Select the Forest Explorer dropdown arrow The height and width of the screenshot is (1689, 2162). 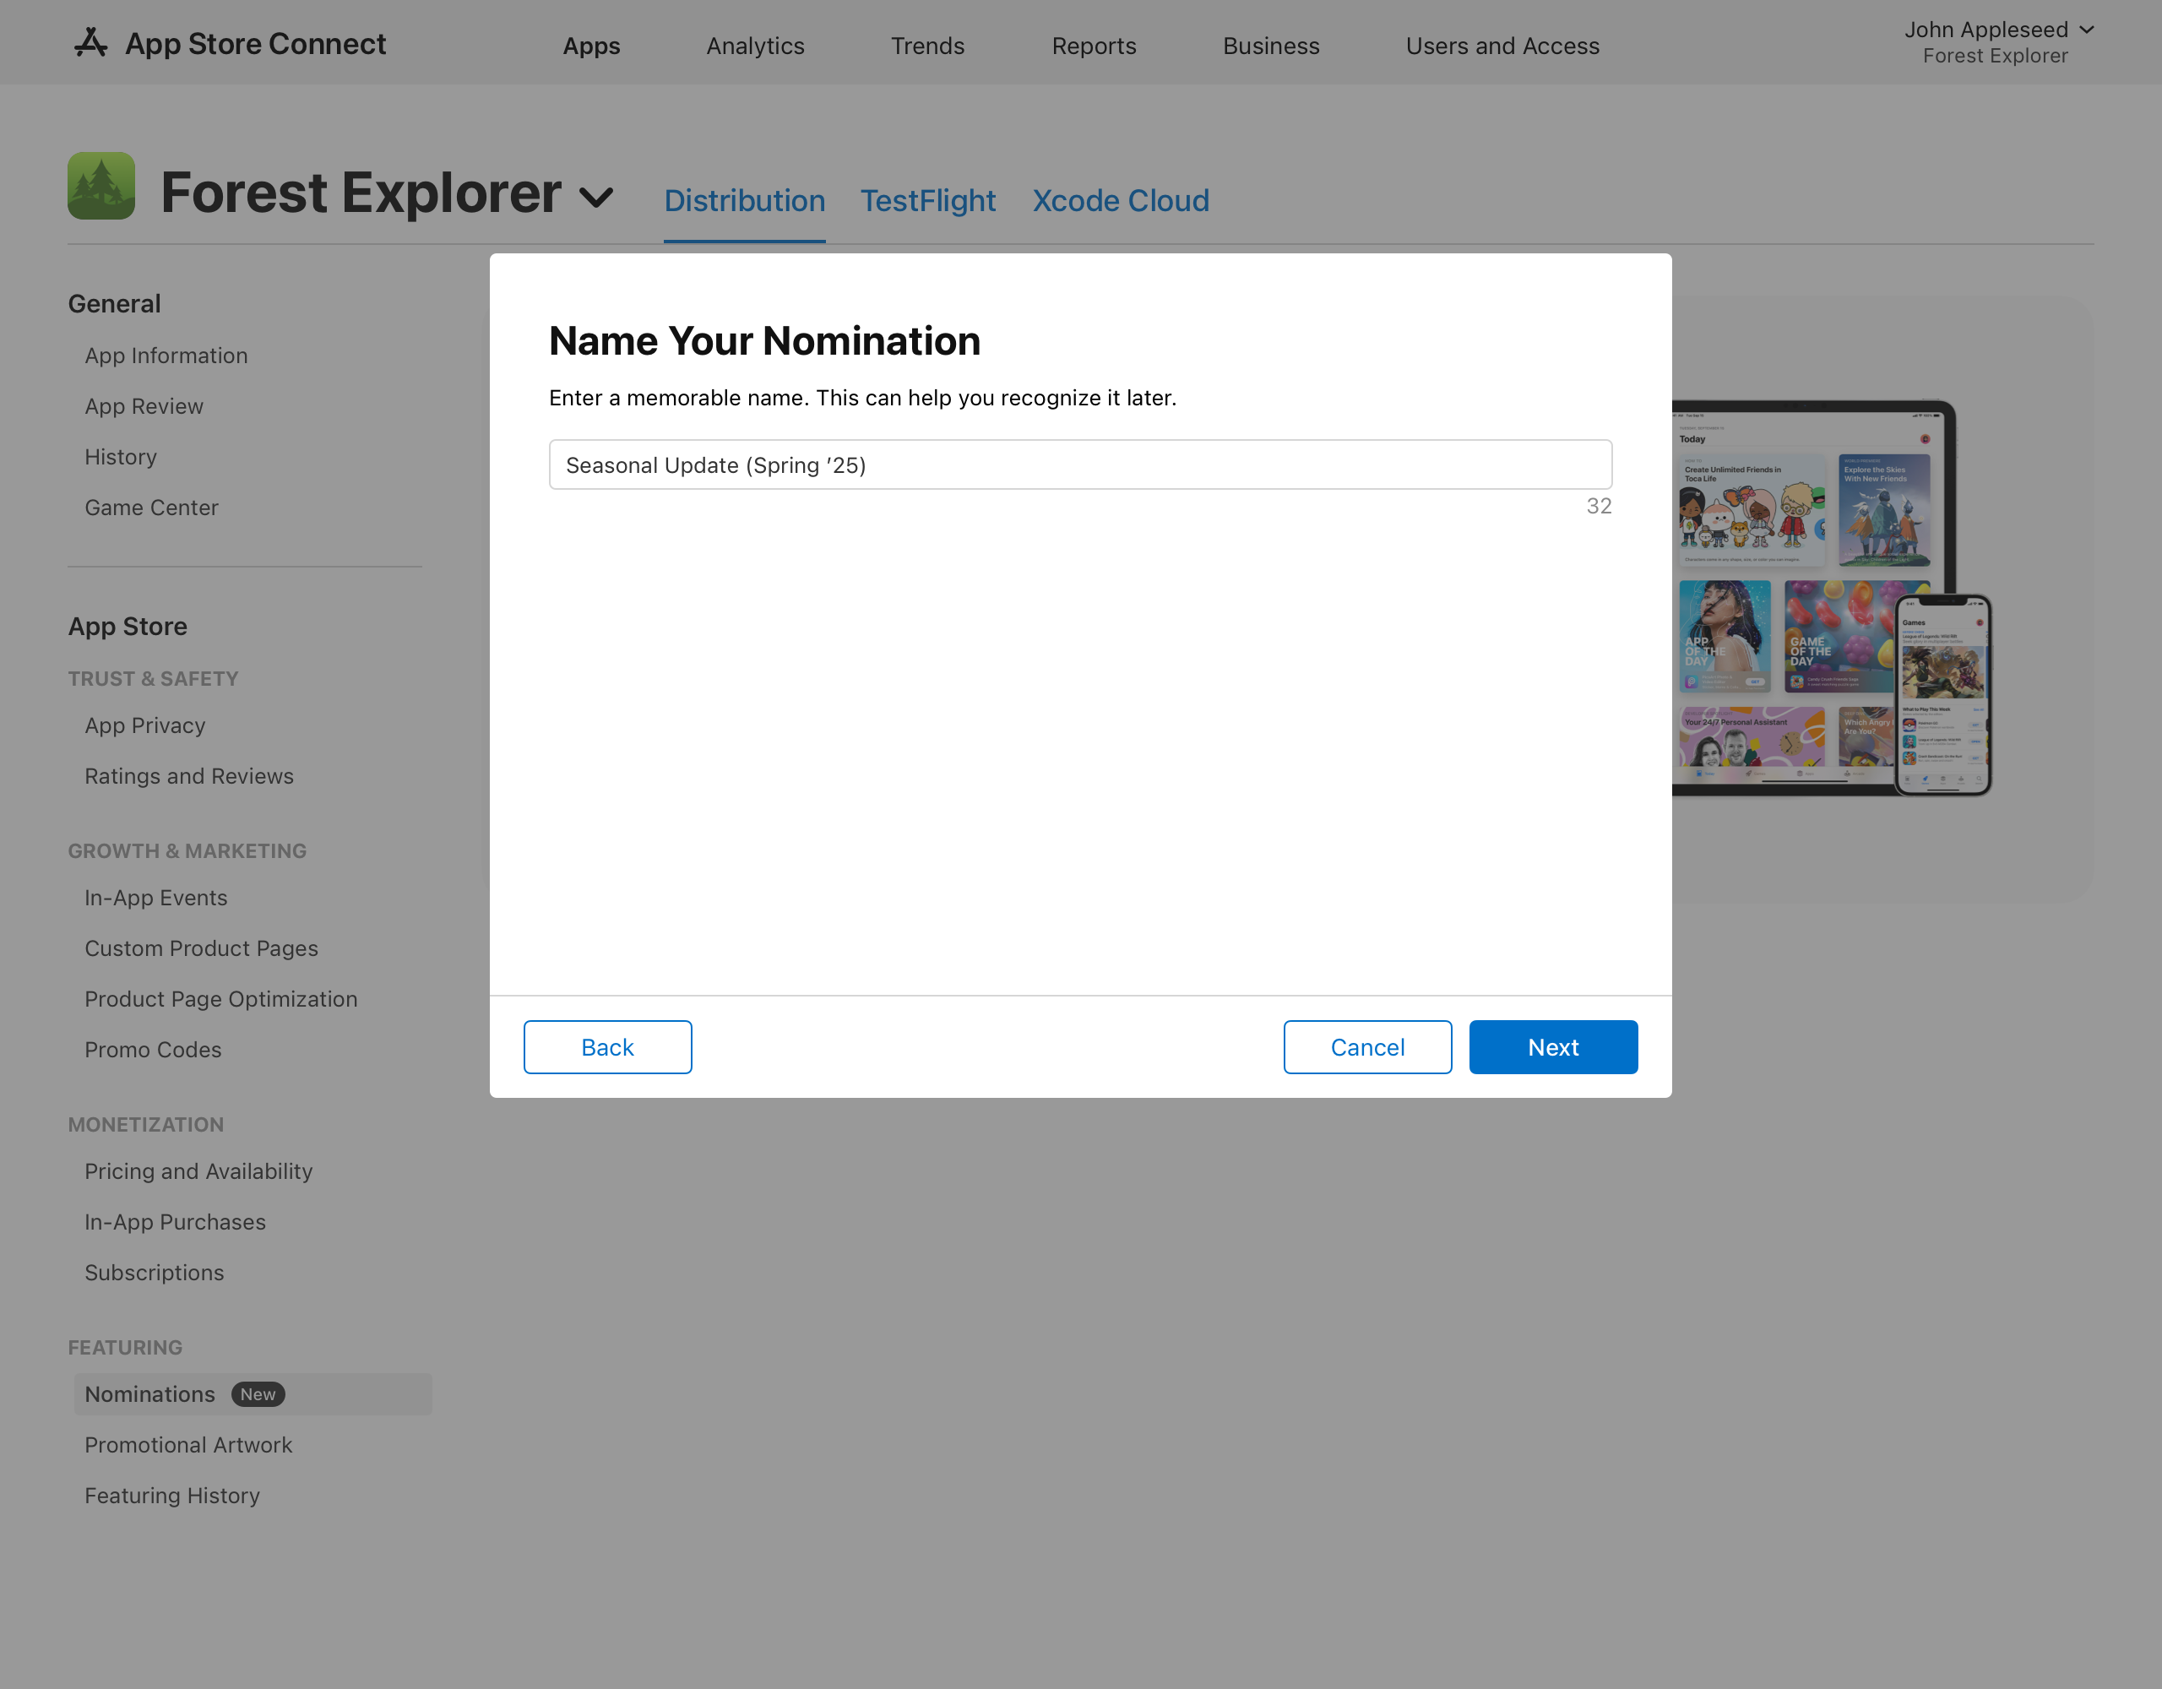[600, 195]
